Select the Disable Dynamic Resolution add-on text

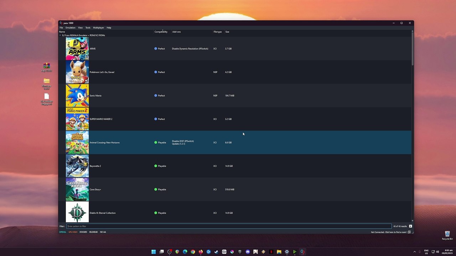(190, 49)
